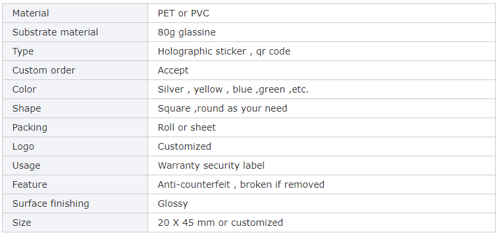
Task: Select Warranty security label text
Action: 211,165
